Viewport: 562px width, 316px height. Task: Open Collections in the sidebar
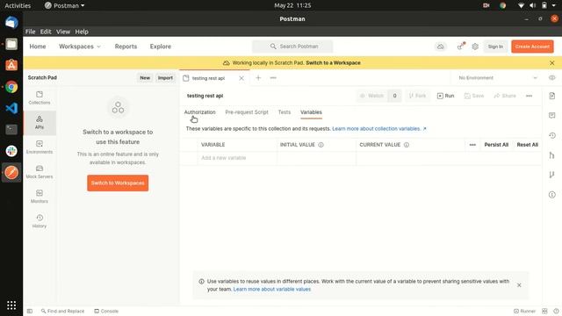(x=40, y=97)
